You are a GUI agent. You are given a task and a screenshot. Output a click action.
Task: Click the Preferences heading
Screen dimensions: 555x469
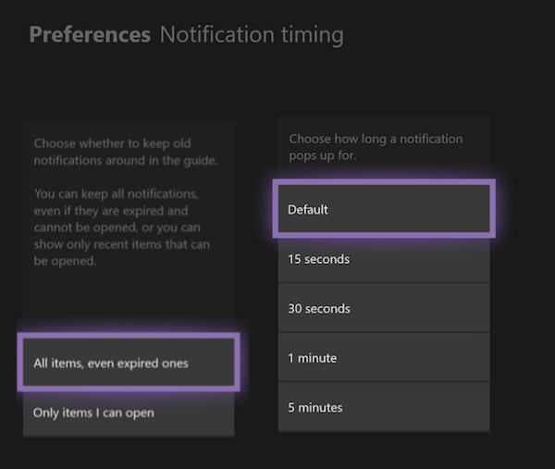[x=90, y=35]
